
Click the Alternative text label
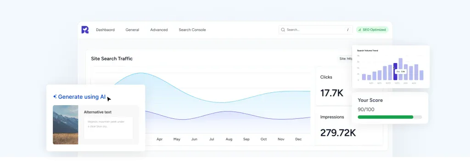point(98,112)
